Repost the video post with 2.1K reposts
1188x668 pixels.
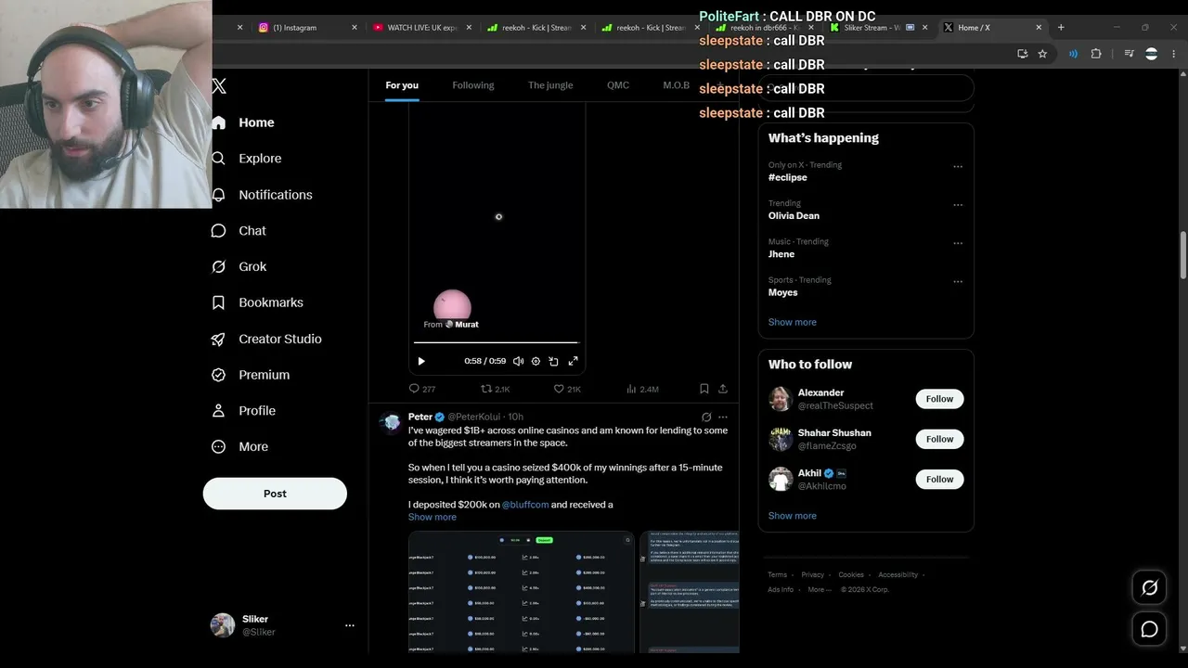pos(495,389)
